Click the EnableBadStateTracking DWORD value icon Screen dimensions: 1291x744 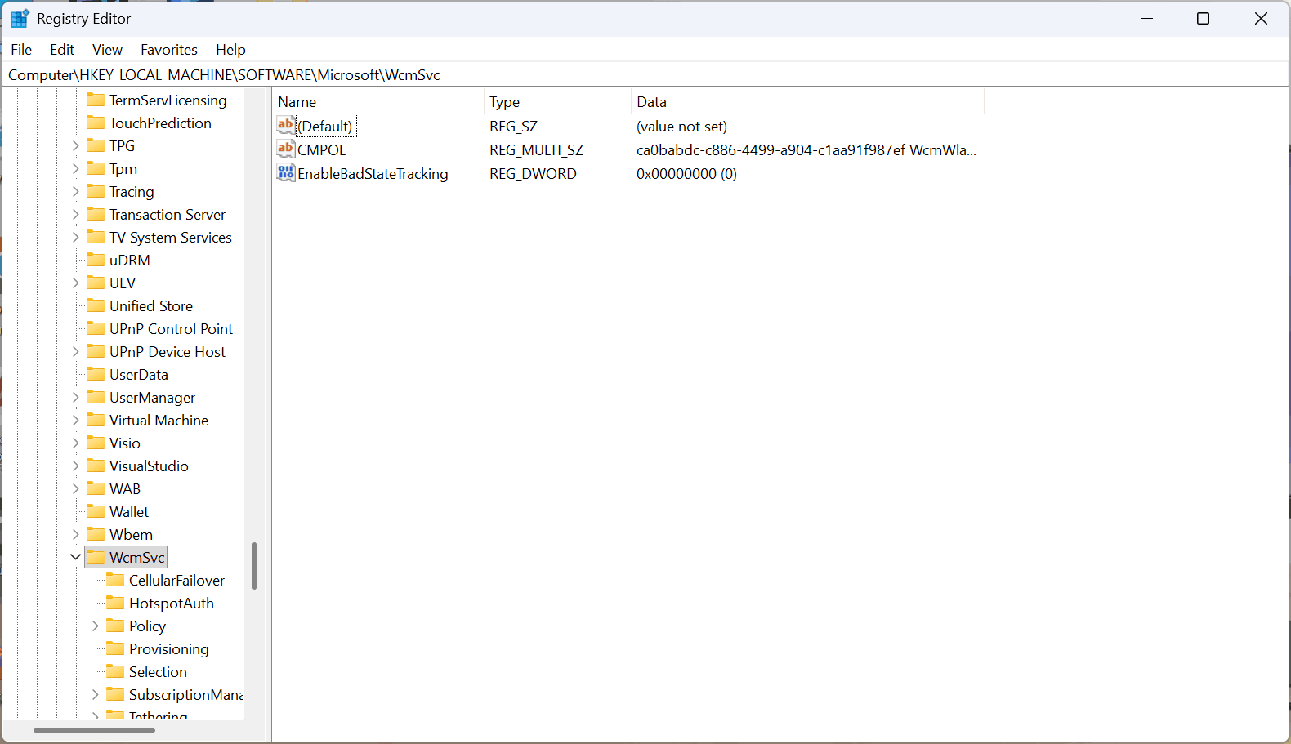(x=286, y=172)
